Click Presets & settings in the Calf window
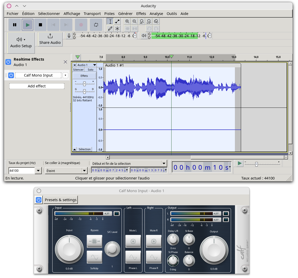298x278 pixels. [x=61, y=200]
